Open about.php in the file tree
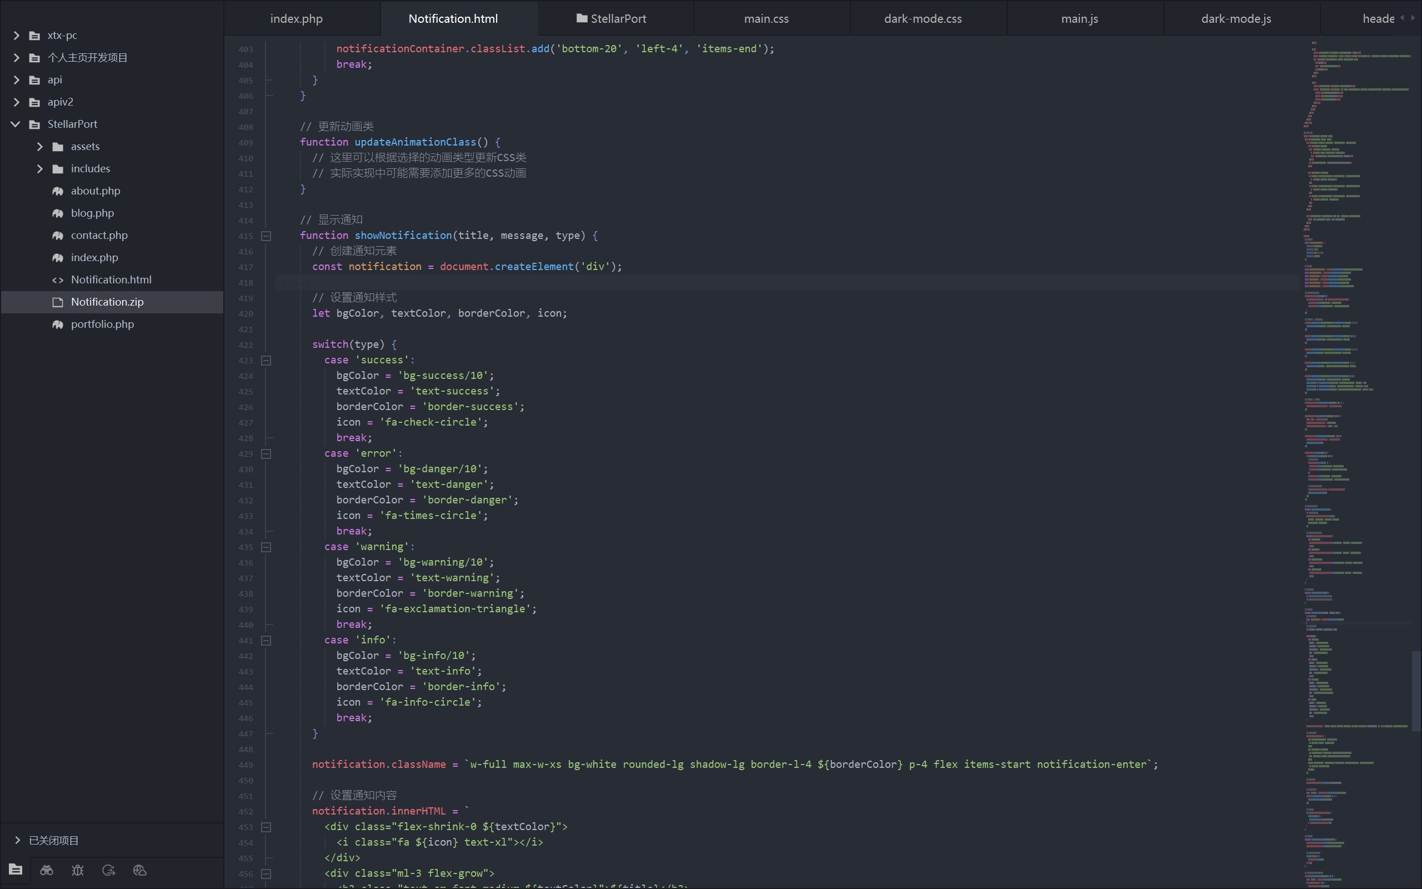Image resolution: width=1422 pixels, height=889 pixels. click(x=112, y=191)
